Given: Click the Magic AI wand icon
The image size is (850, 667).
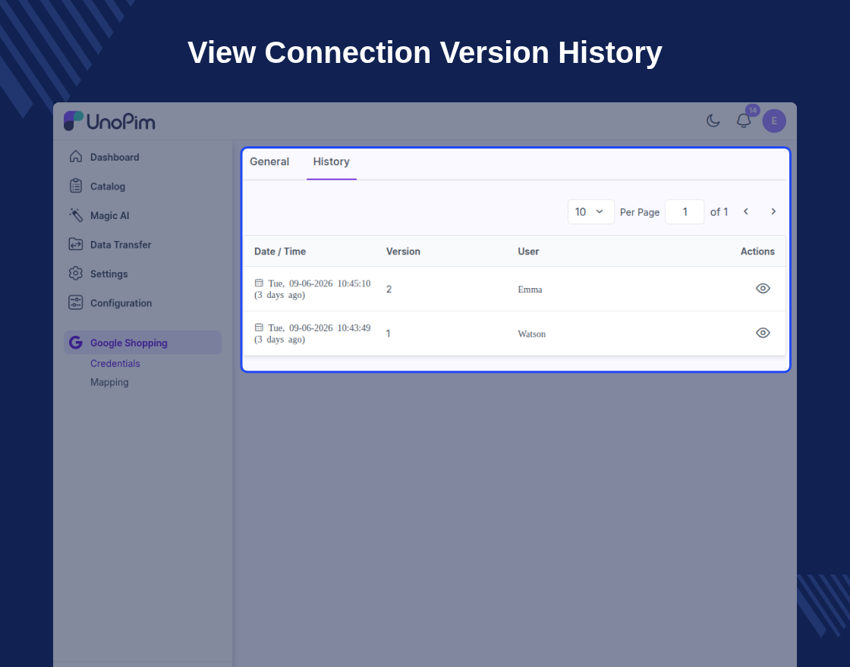Looking at the screenshot, I should tap(76, 215).
